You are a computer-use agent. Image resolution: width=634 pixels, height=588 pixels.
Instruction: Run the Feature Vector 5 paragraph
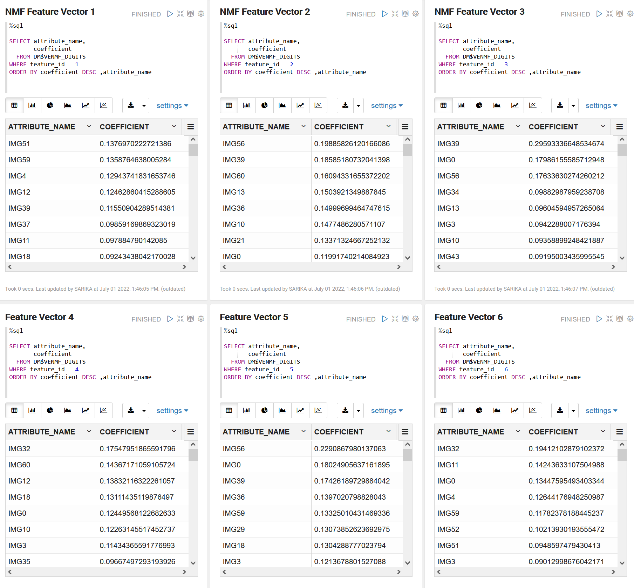tap(385, 319)
